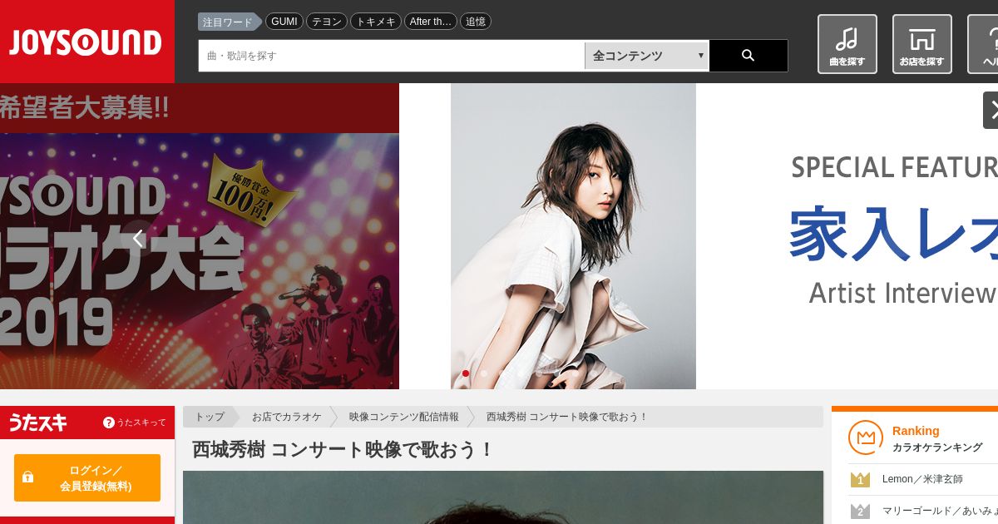
Task: Open the お店を探す store icon
Action: click(x=921, y=44)
